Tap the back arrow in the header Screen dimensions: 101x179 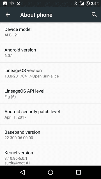coord(8,15)
